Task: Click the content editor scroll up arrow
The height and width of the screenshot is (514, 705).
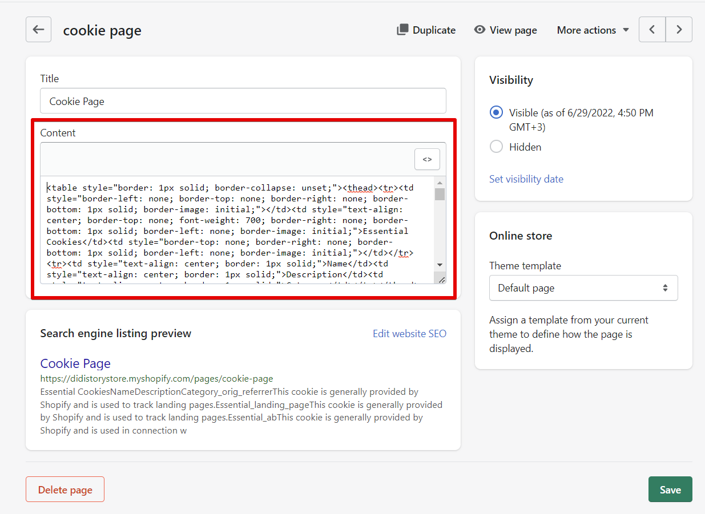Action: click(440, 183)
